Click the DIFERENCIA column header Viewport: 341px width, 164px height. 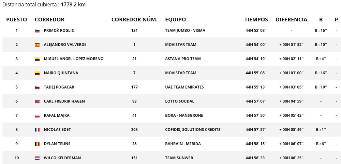291,20
